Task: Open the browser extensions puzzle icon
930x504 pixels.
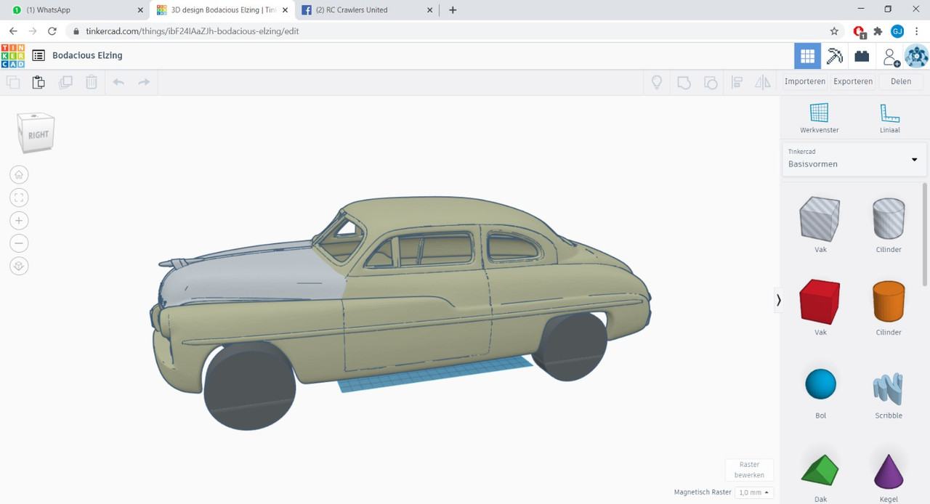Action: pos(878,31)
